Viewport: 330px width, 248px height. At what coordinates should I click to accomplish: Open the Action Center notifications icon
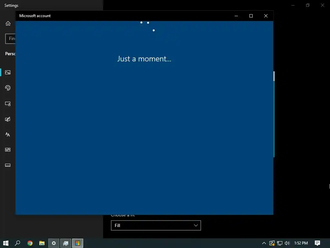(x=317, y=243)
